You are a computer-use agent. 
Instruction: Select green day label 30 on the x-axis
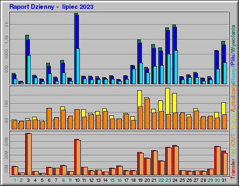click(x=217, y=180)
